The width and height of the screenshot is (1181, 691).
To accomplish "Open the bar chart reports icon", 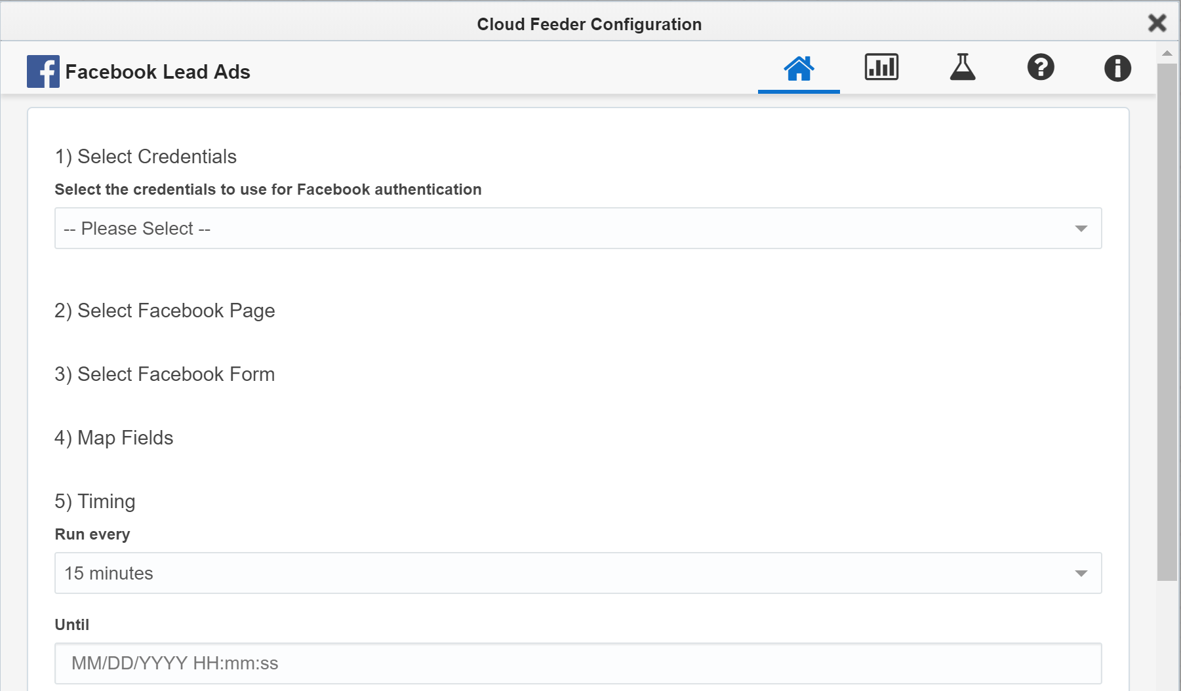I will click(x=881, y=68).
